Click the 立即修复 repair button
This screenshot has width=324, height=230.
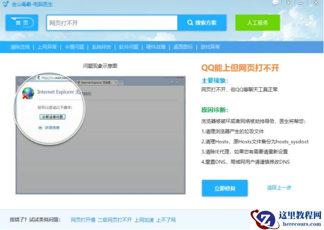(x=225, y=188)
